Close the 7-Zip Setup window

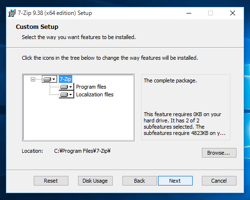coord(233,13)
